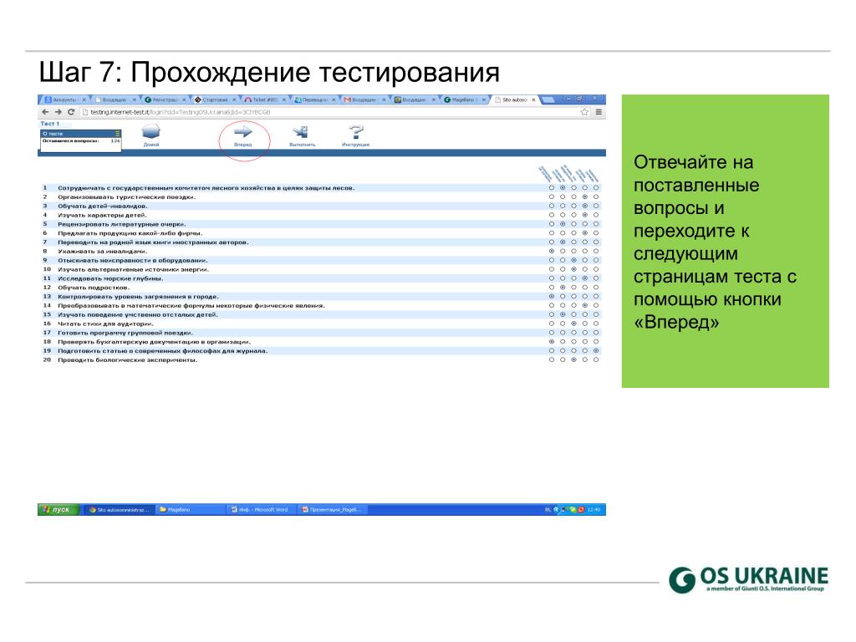The height and width of the screenshot is (642, 856).
Task: Click the selected radio for Рецензировать литературные очерки
Action: [x=563, y=224]
